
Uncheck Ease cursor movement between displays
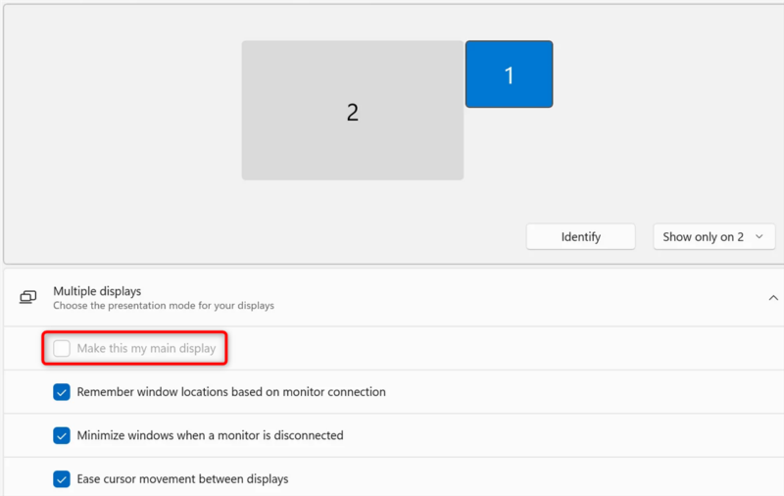coord(62,479)
